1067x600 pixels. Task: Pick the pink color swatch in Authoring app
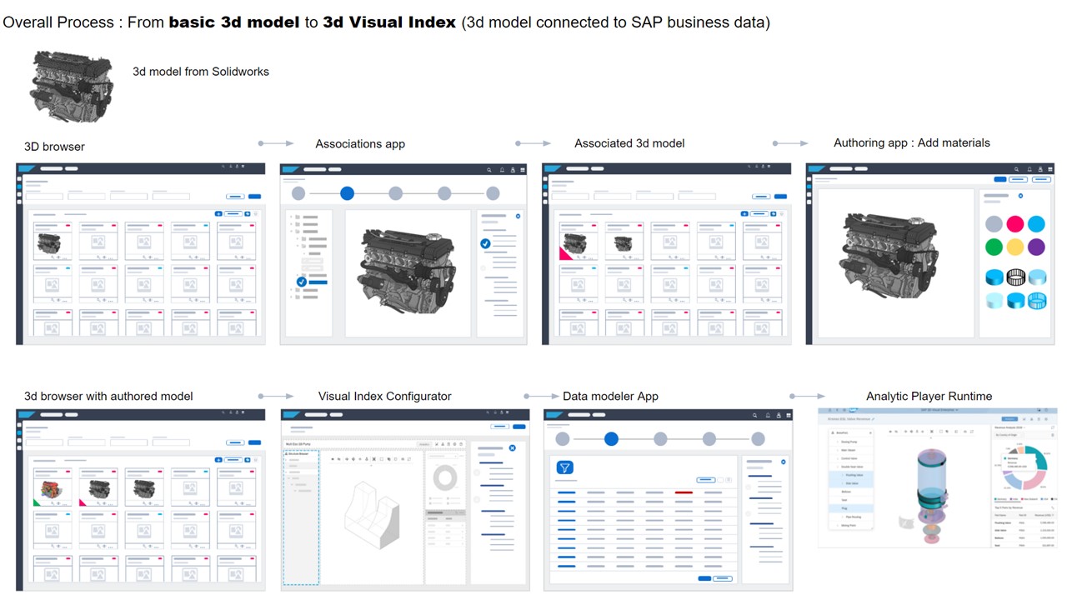pos(1014,223)
